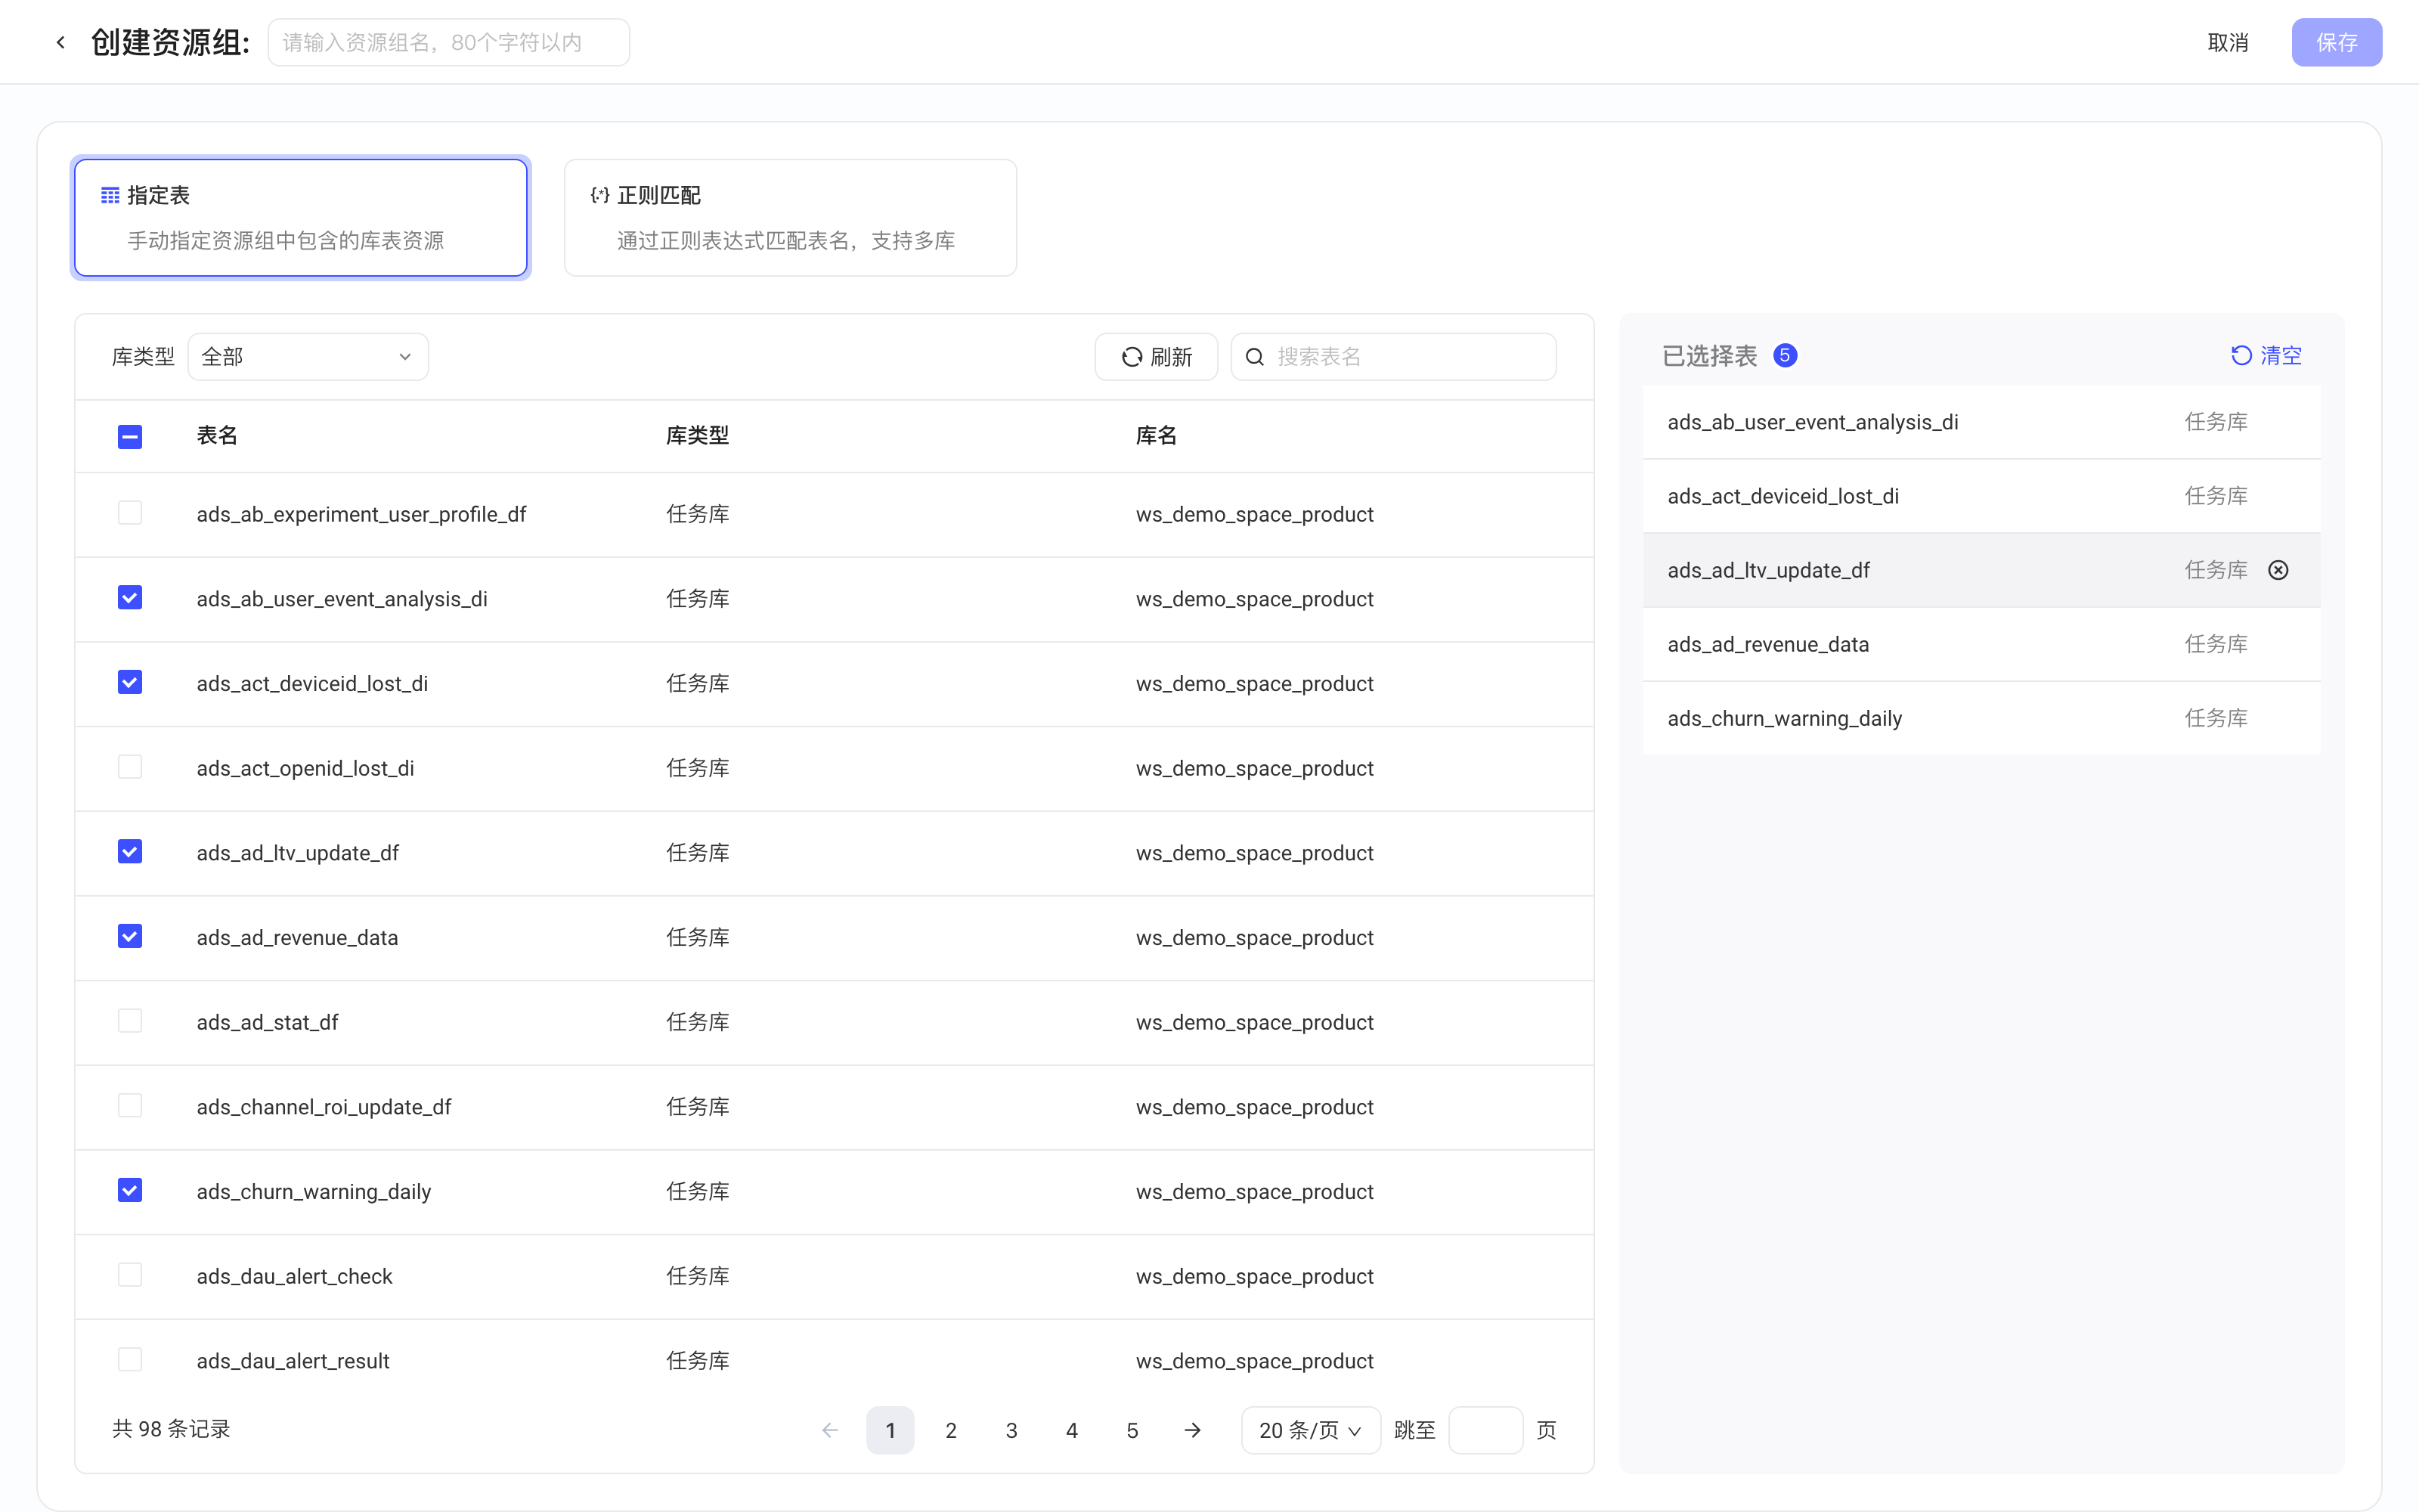The width and height of the screenshot is (2419, 1512).
Task: Uncheck ads_act_deviceid_lost_di row checkbox
Action: tap(130, 682)
